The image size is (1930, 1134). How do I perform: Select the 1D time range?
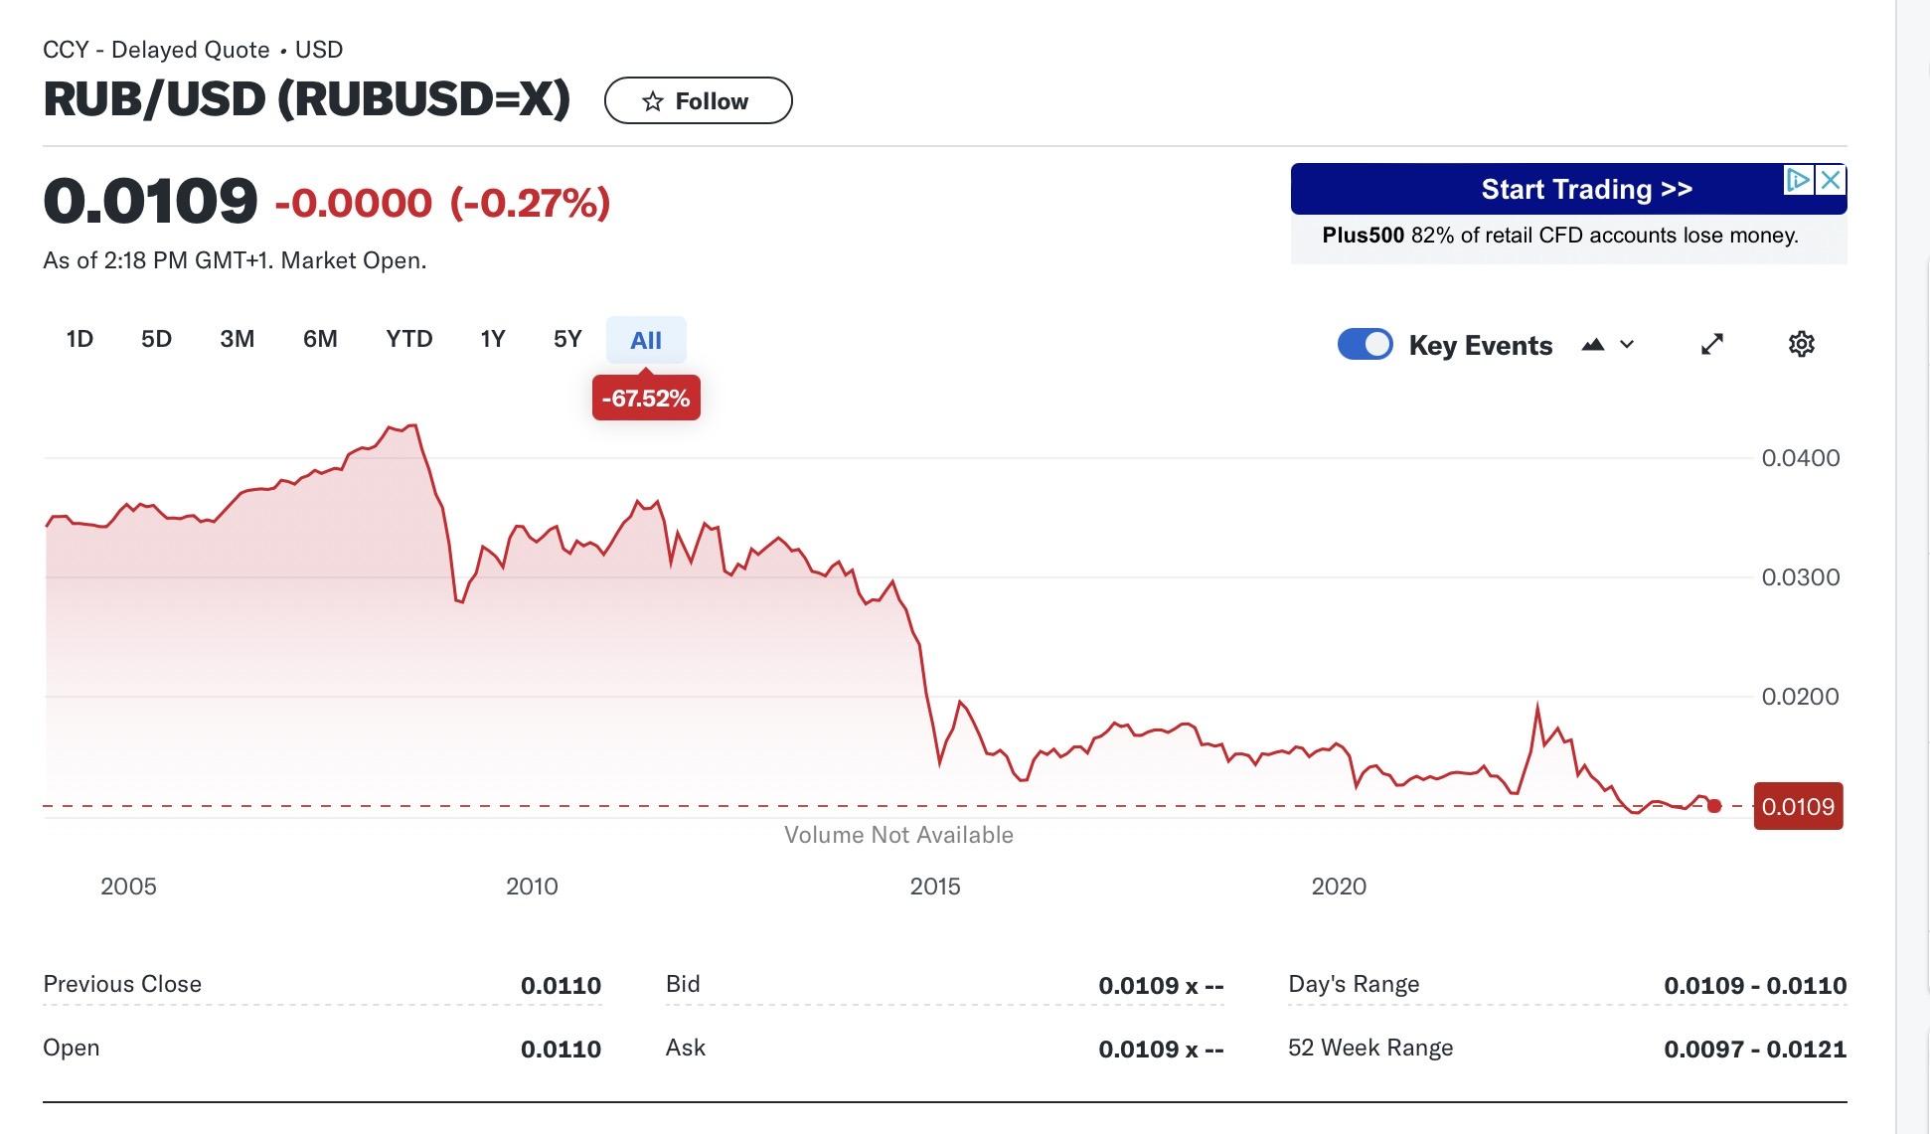point(80,339)
